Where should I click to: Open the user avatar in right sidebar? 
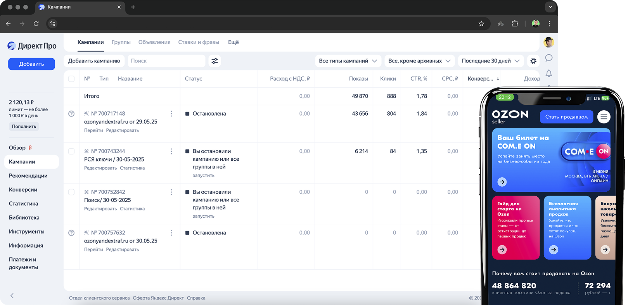(548, 42)
